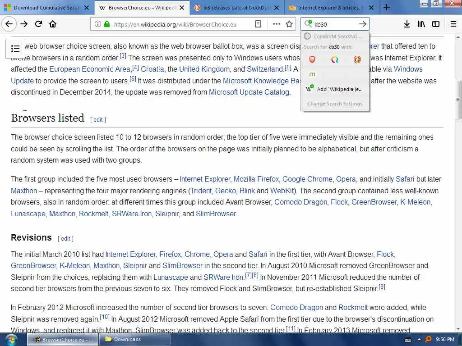
Task: Select CollabVM SearXNG search suggestion
Action: click(x=335, y=36)
